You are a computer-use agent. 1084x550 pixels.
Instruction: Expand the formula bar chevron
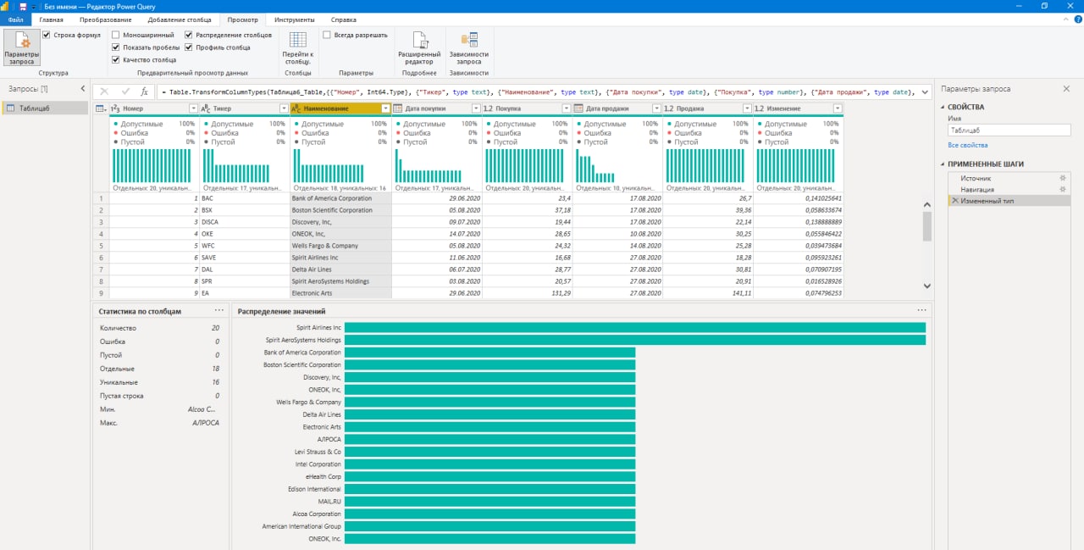tap(924, 92)
